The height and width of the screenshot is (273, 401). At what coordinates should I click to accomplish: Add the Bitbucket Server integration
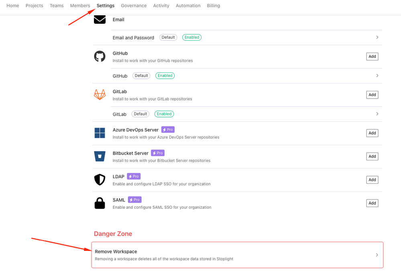pyautogui.click(x=372, y=156)
